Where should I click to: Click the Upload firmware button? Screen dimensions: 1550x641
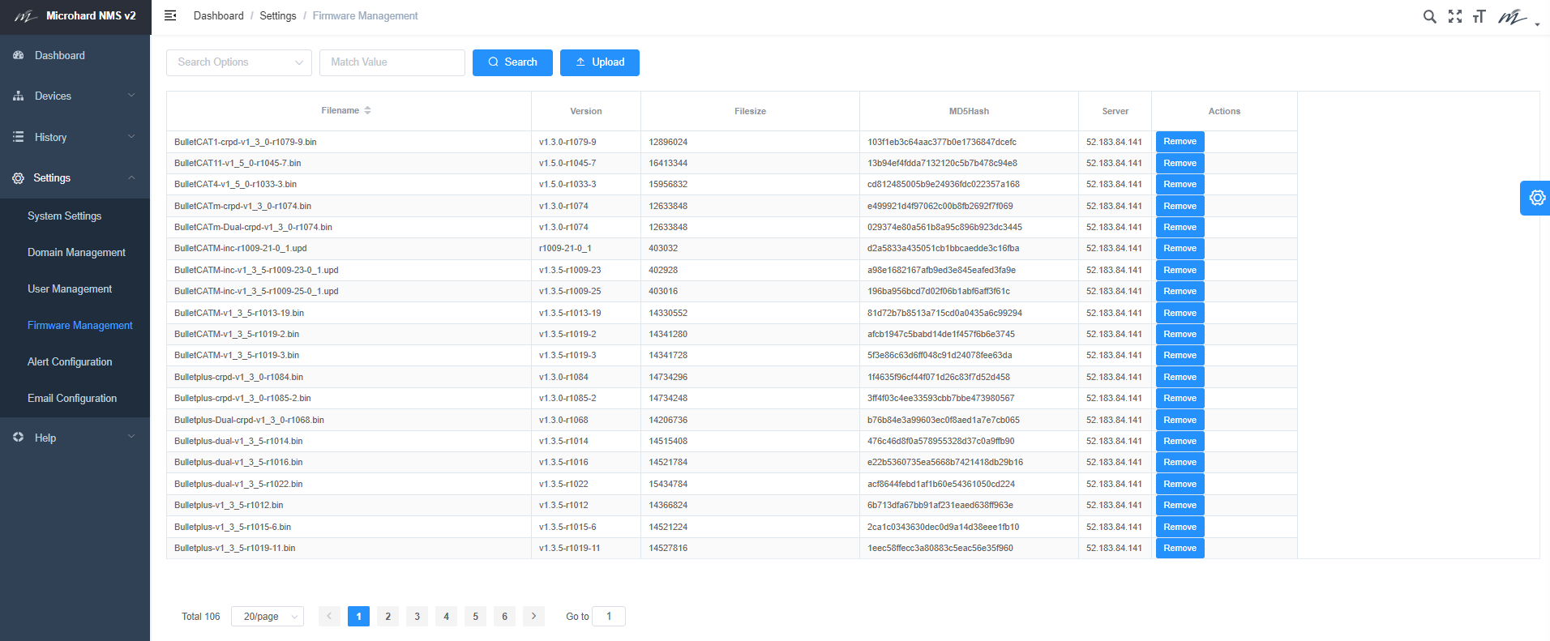[x=600, y=62]
